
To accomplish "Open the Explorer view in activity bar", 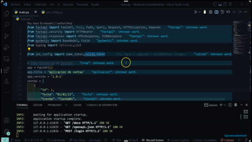I will [6, 13].
